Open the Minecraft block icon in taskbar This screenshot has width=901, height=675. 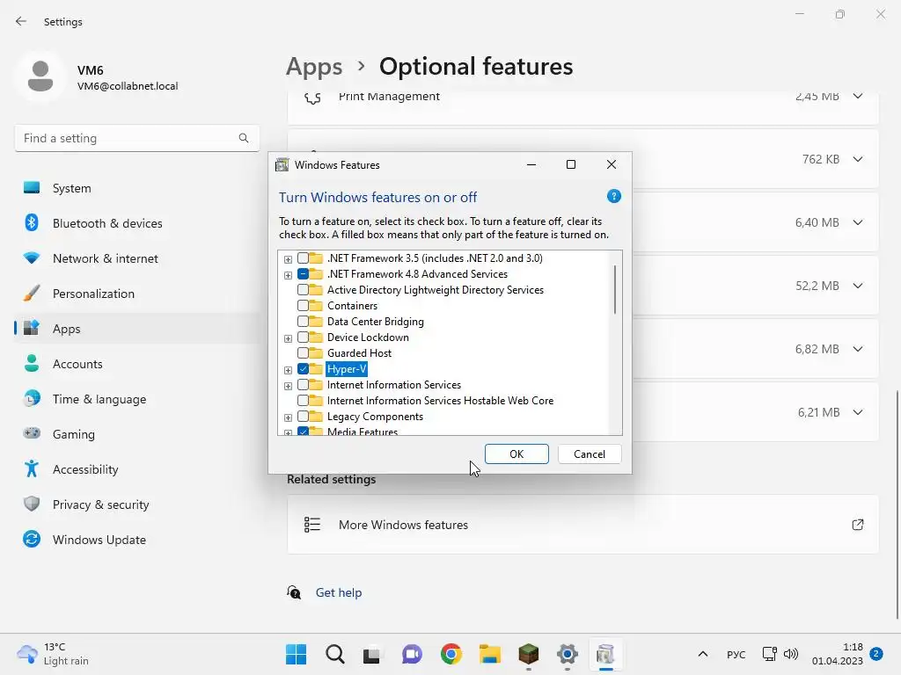528,654
